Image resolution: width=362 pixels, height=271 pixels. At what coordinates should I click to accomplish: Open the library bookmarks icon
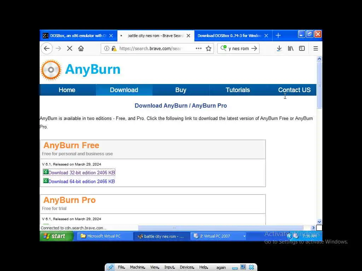tap(291, 48)
